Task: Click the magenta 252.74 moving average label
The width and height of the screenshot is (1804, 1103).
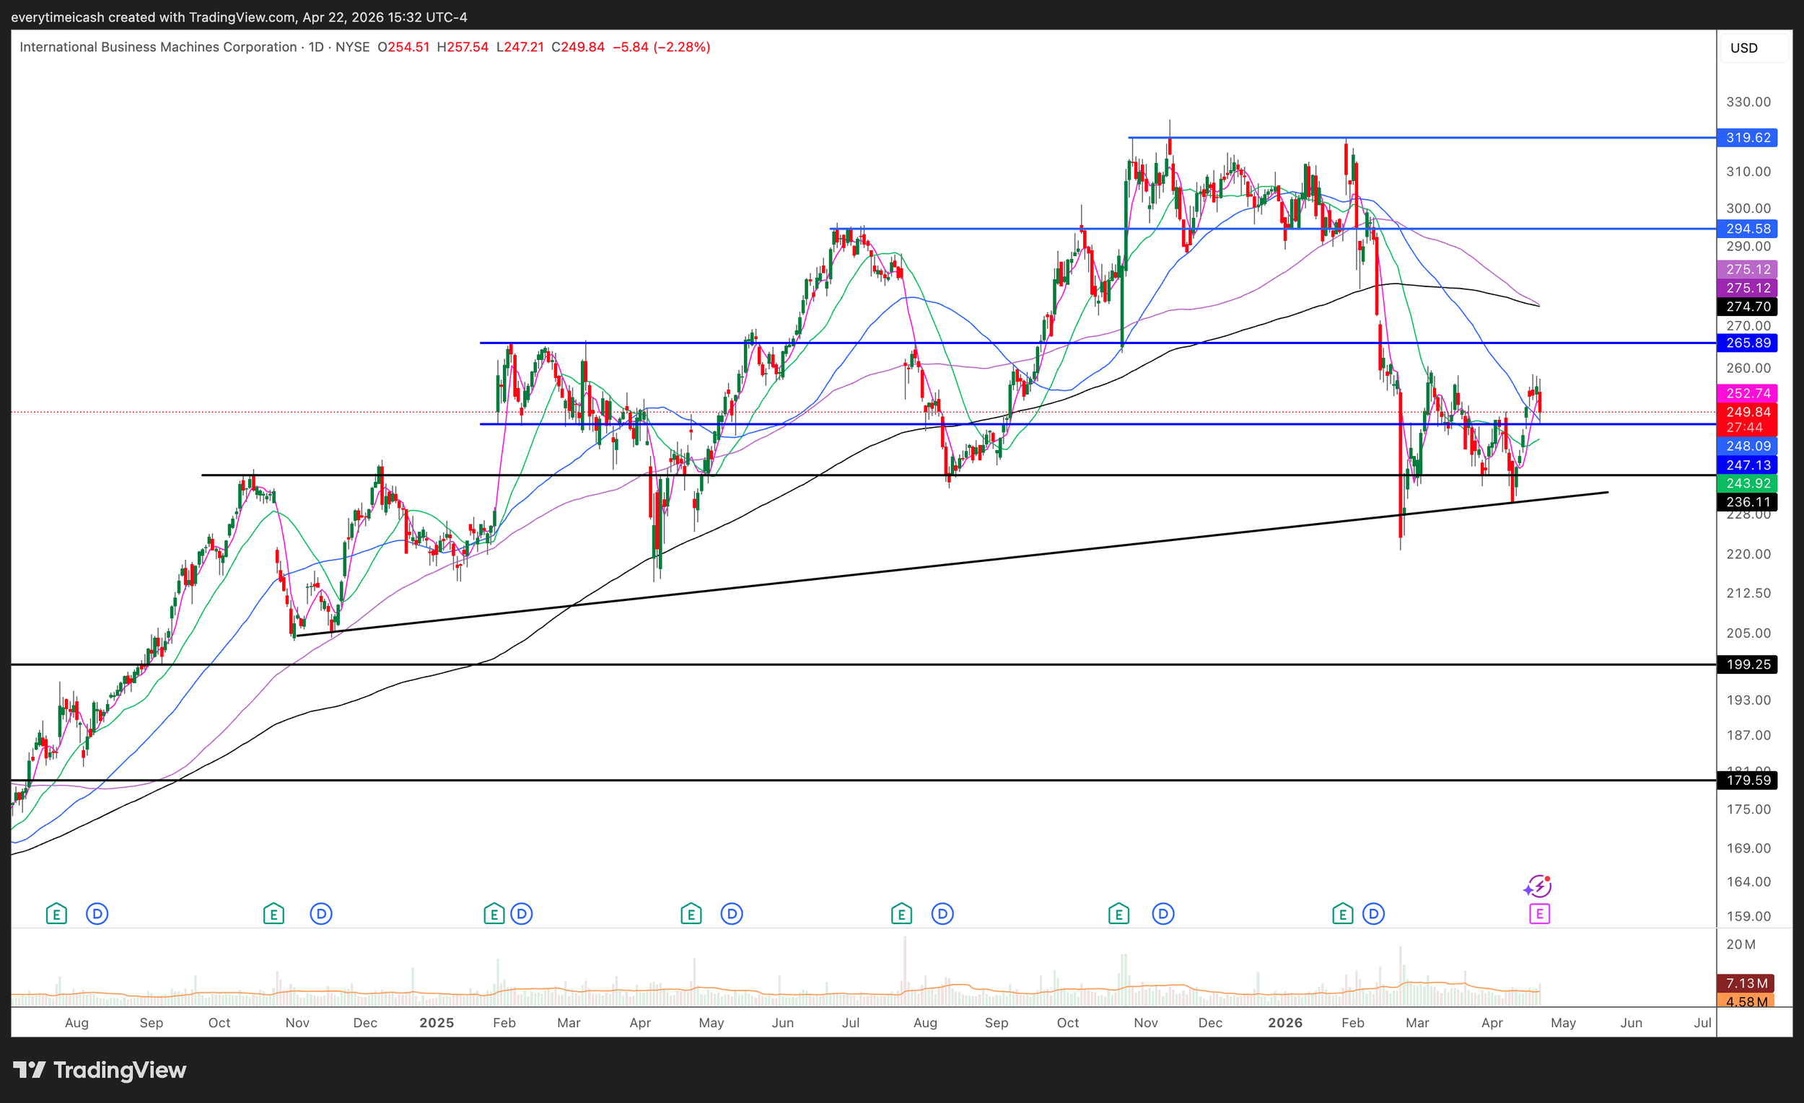Action: [x=1747, y=393]
